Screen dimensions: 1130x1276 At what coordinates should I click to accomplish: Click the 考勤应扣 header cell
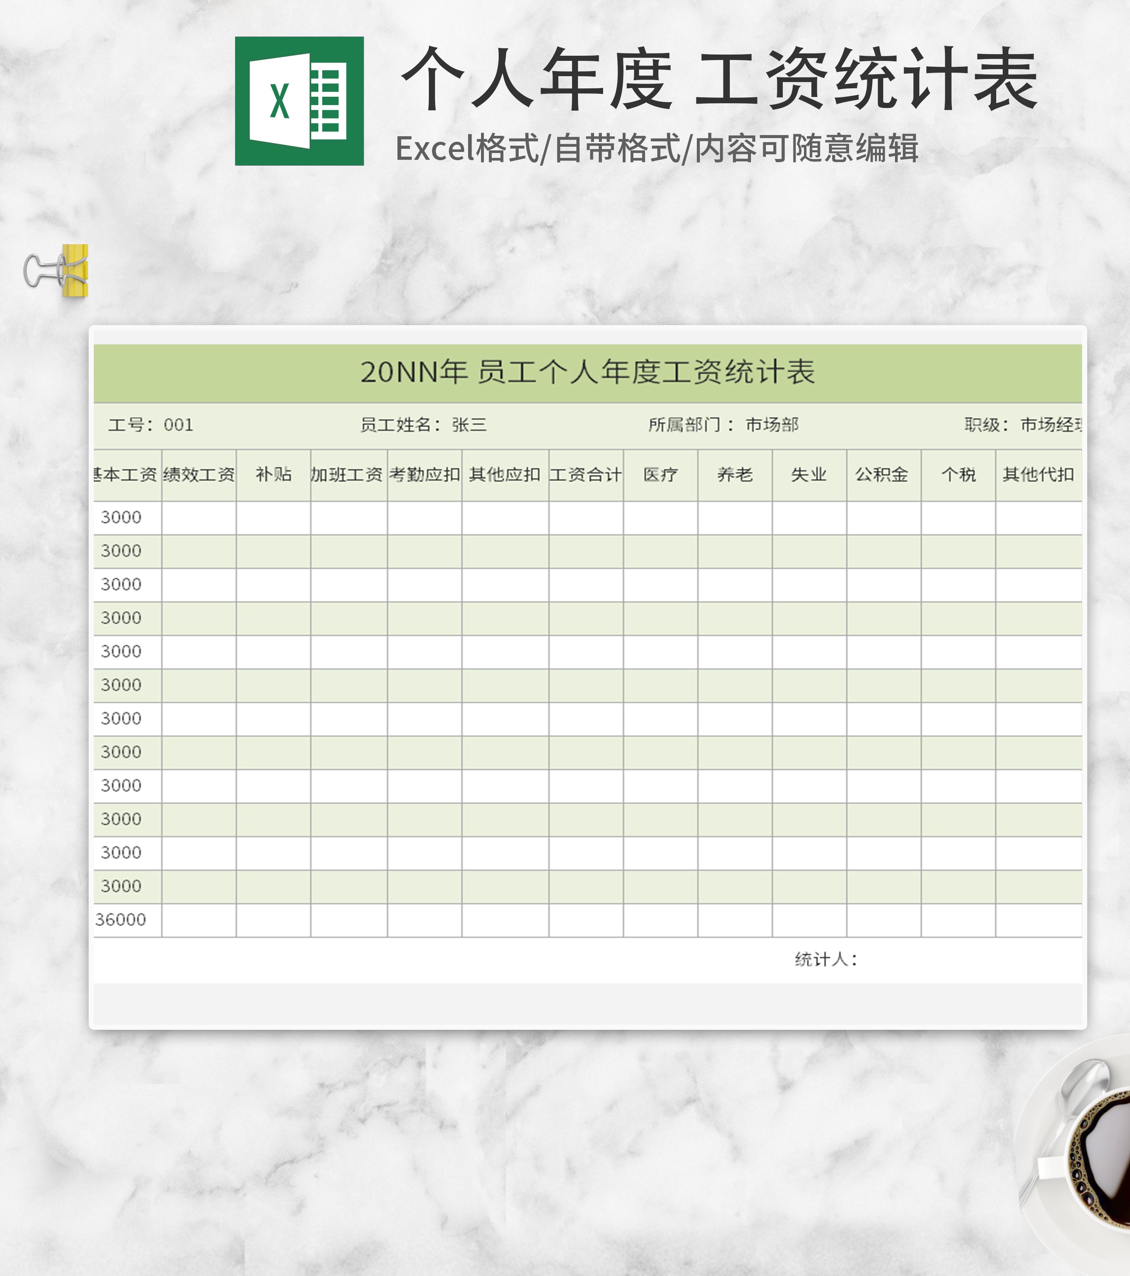tap(424, 475)
